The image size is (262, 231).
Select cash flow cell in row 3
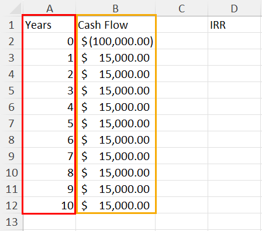116,57
